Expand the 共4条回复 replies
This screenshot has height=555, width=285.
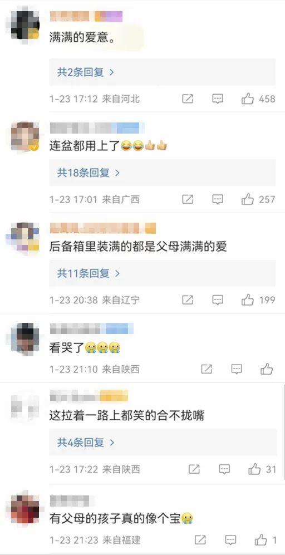point(86,443)
